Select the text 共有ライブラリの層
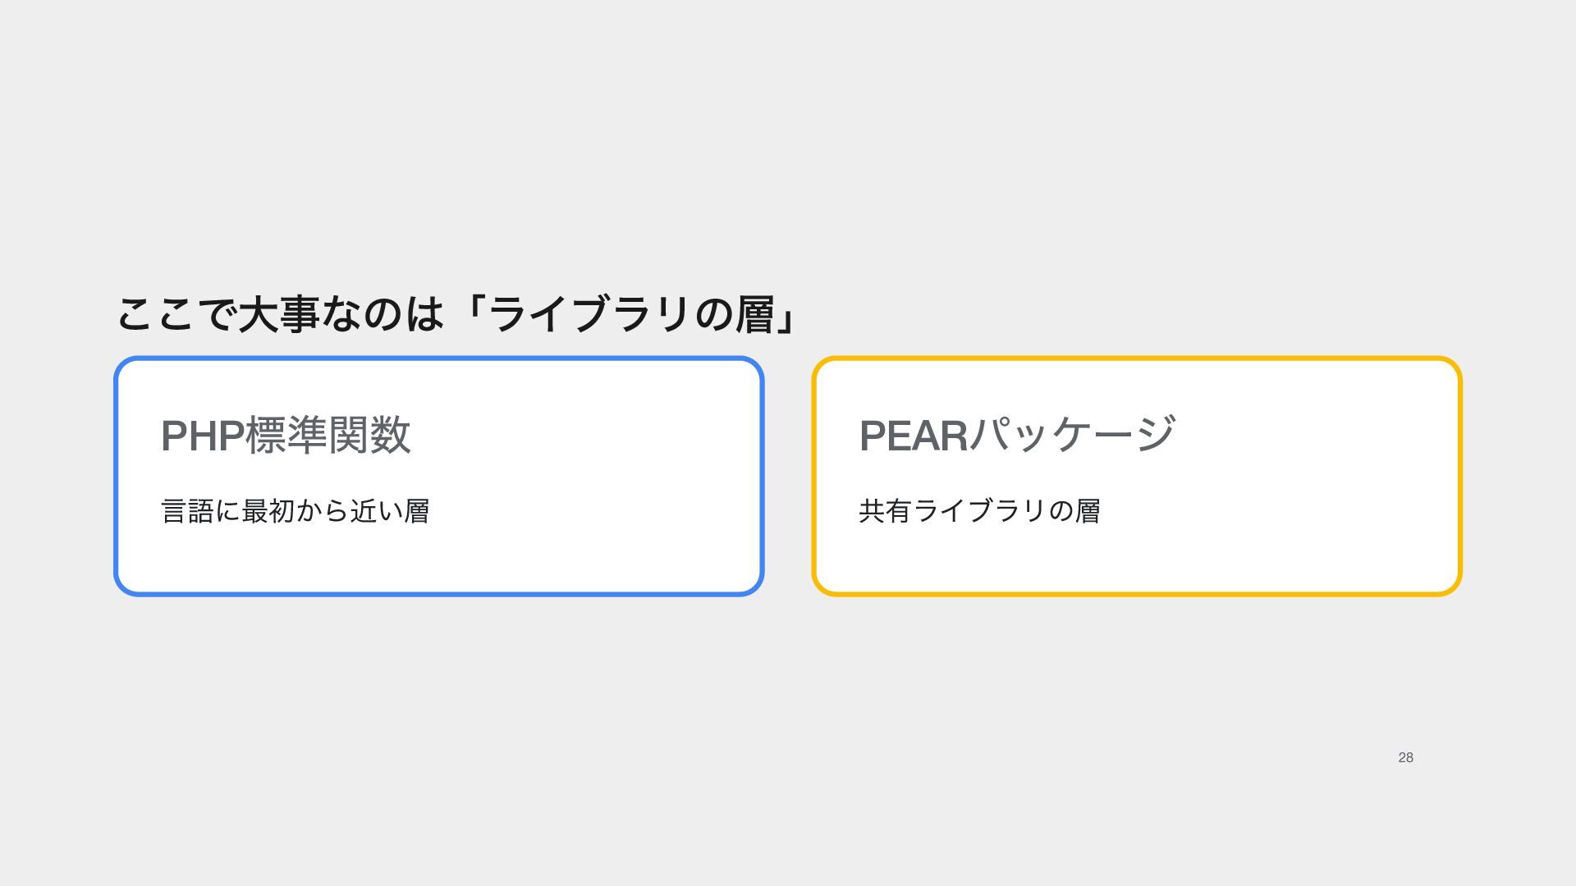Screen dimensions: 1576x886 [x=979, y=511]
